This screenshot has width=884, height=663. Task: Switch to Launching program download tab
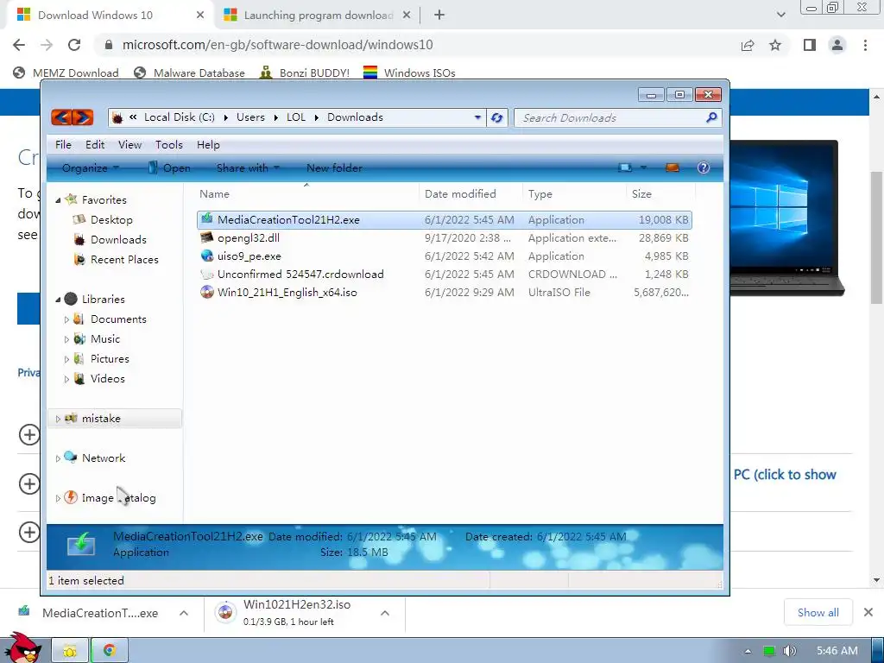318,16
